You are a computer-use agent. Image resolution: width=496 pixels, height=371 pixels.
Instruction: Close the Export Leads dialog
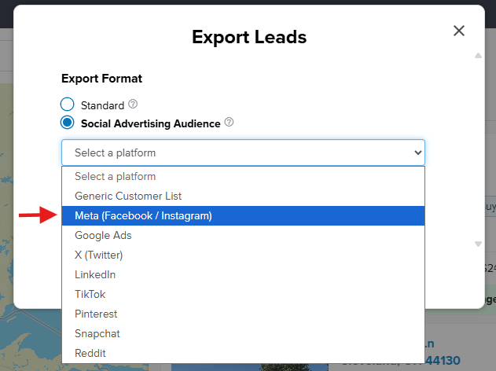[x=459, y=31]
